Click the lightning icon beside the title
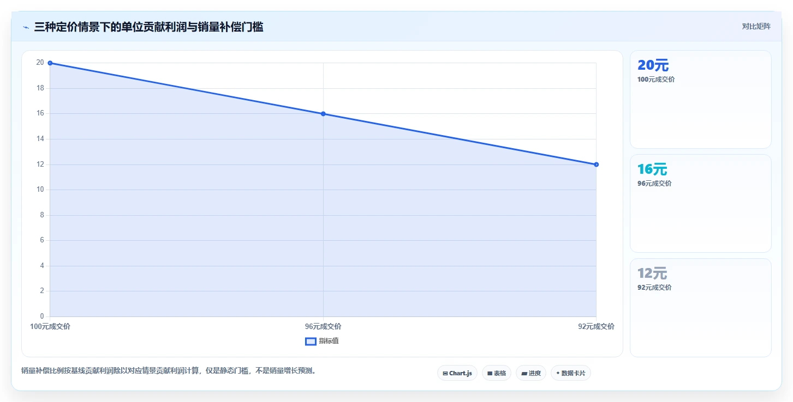Image resolution: width=793 pixels, height=402 pixels. [x=26, y=27]
